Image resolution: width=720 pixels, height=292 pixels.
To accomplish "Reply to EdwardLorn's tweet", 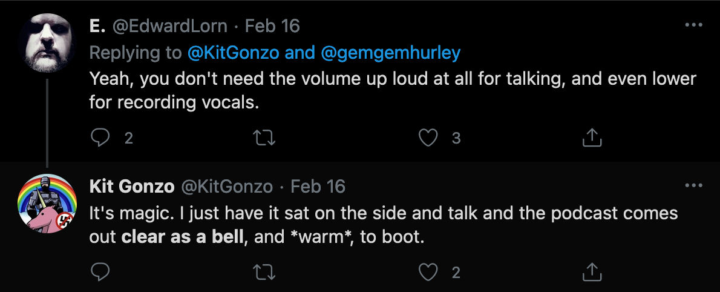I will point(99,138).
